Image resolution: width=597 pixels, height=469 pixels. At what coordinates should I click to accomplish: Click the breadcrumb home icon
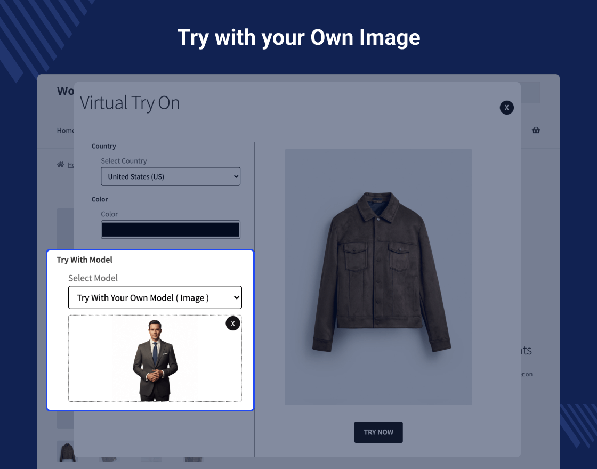[60, 165]
